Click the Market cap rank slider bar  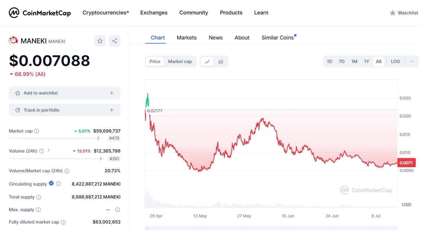[x=56, y=138]
